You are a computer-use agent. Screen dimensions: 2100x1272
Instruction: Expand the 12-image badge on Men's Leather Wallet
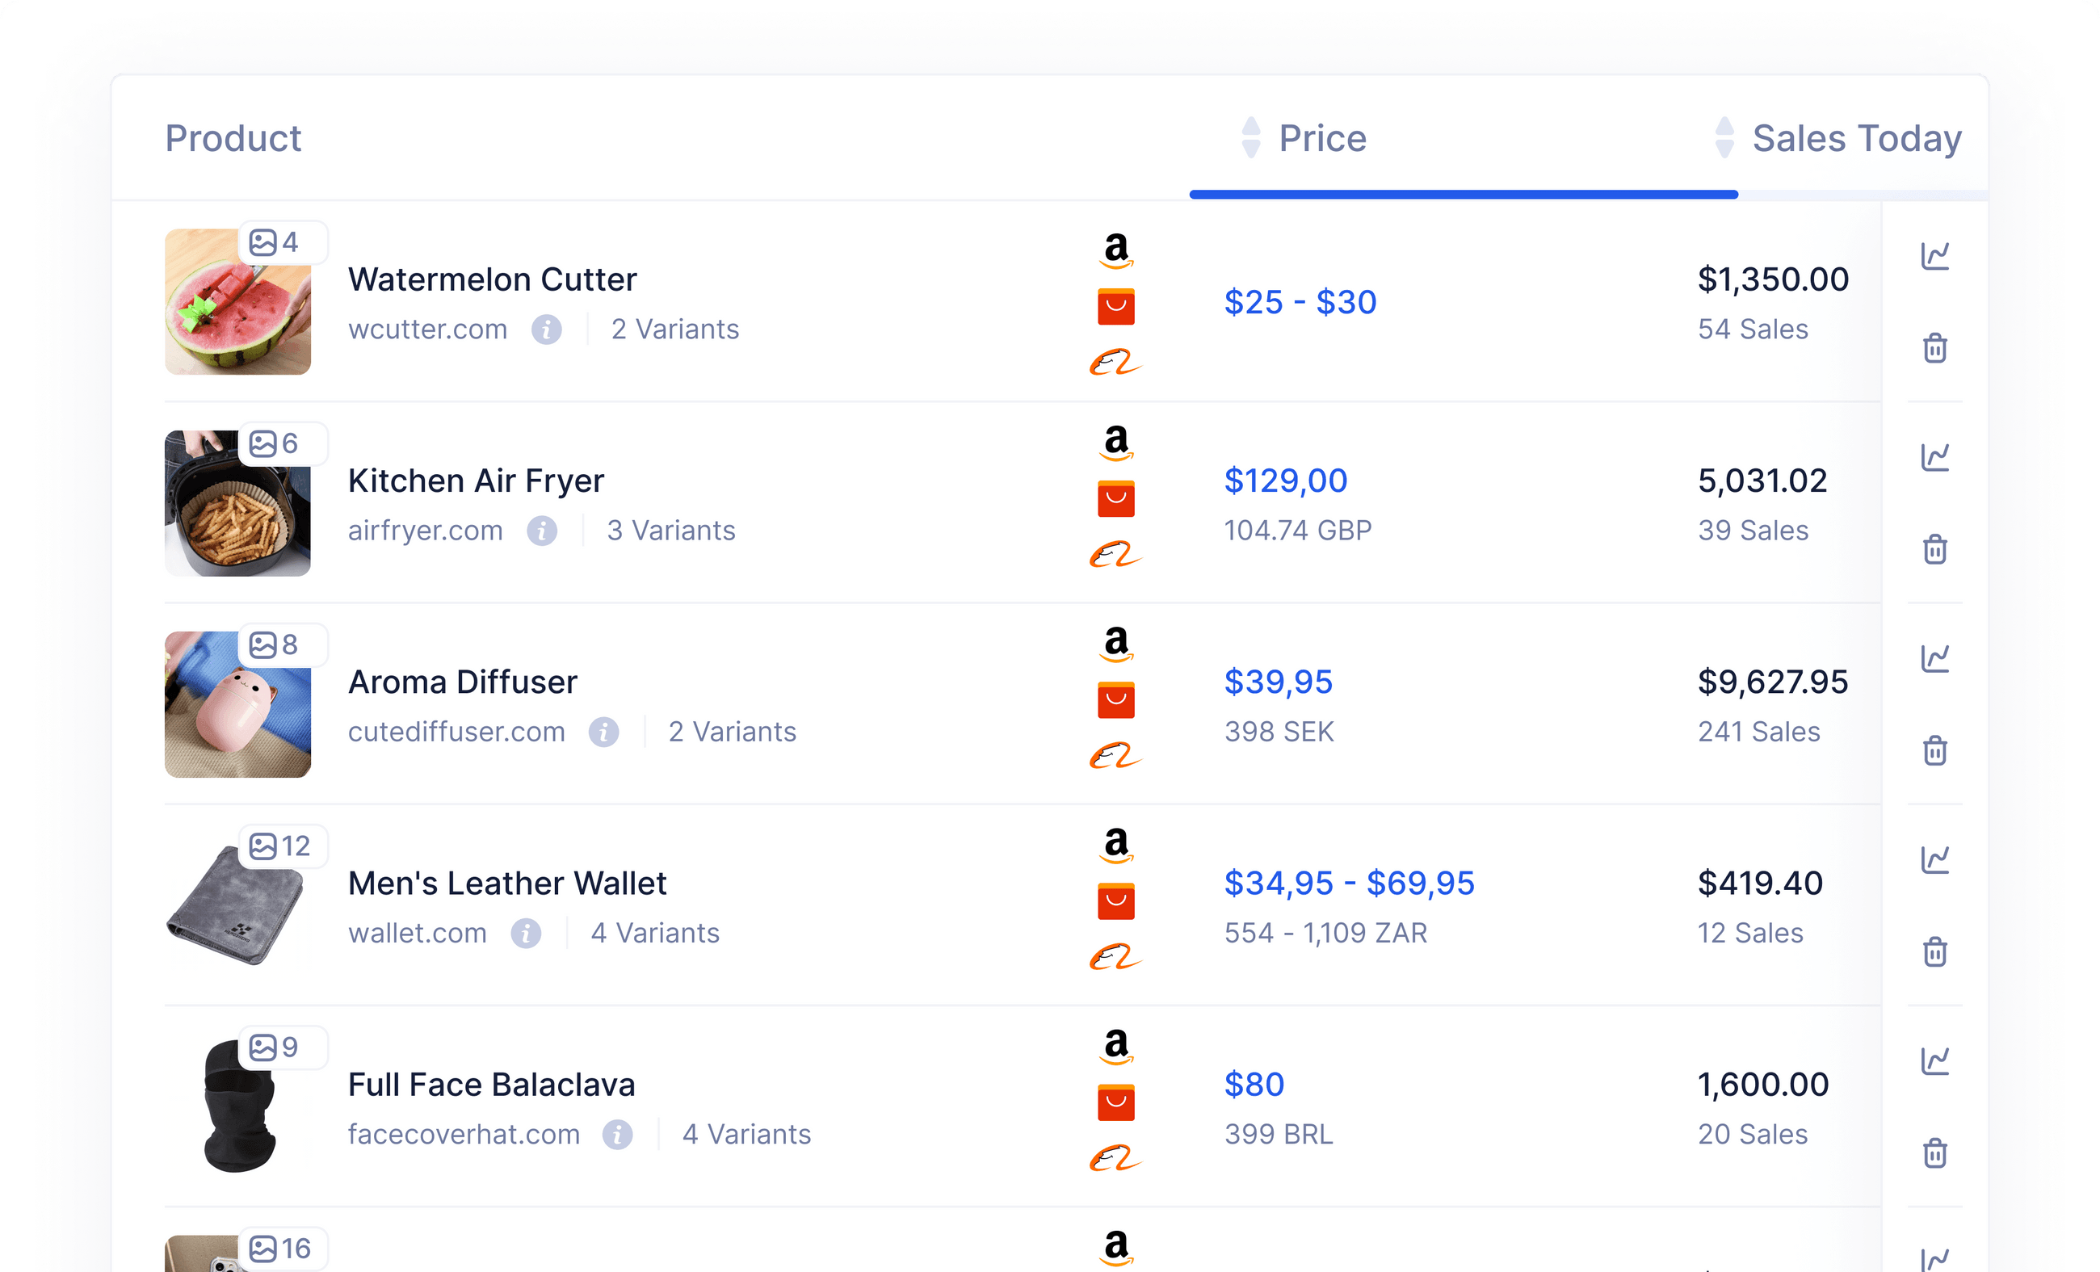click(282, 845)
